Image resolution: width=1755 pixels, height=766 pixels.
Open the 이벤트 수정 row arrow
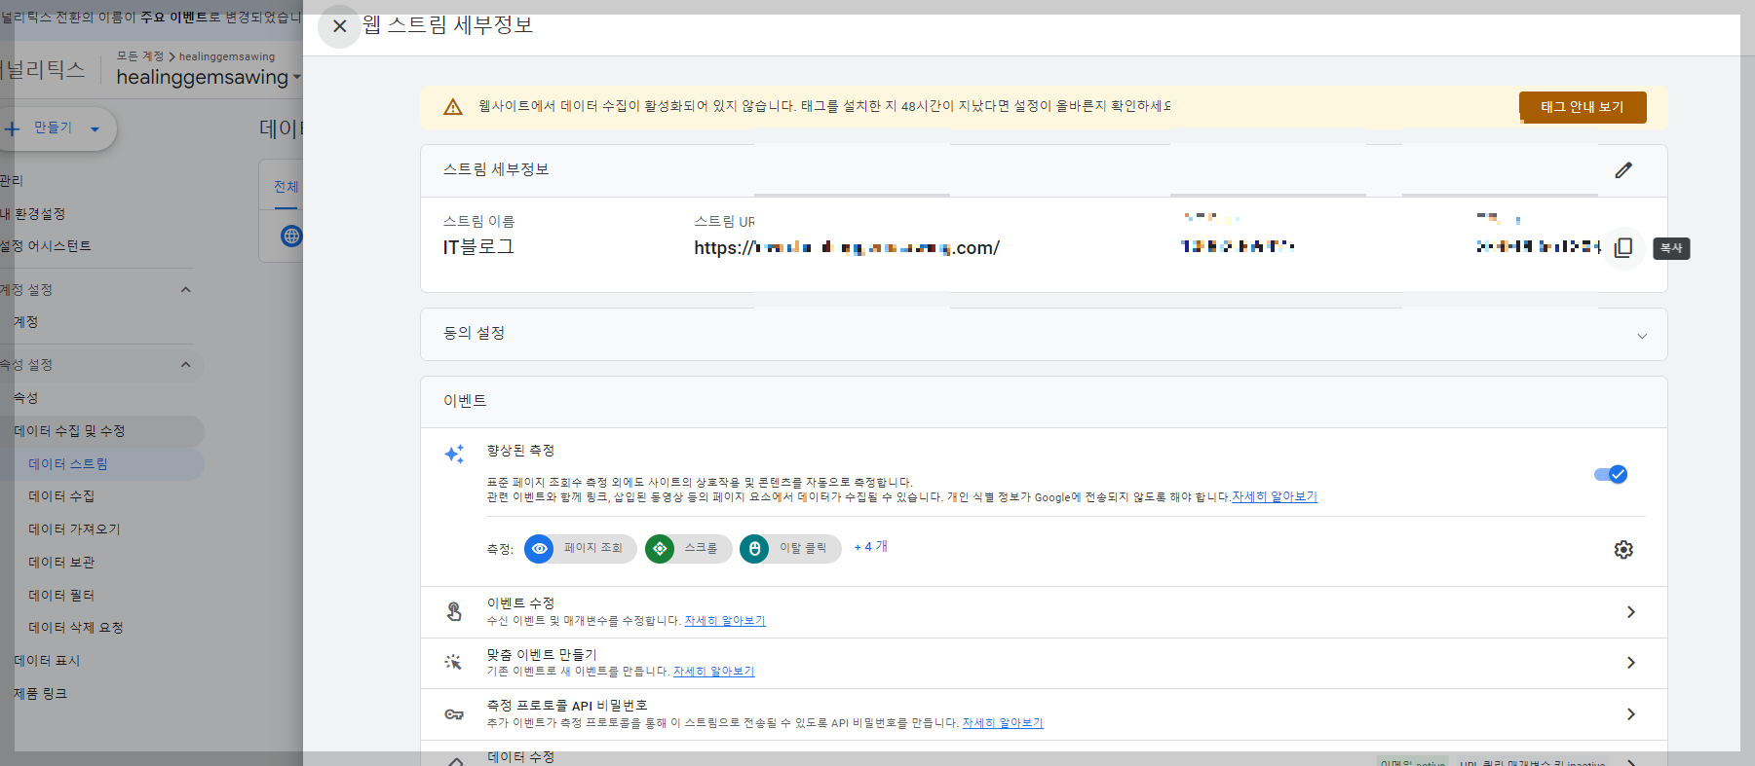pyautogui.click(x=1630, y=612)
